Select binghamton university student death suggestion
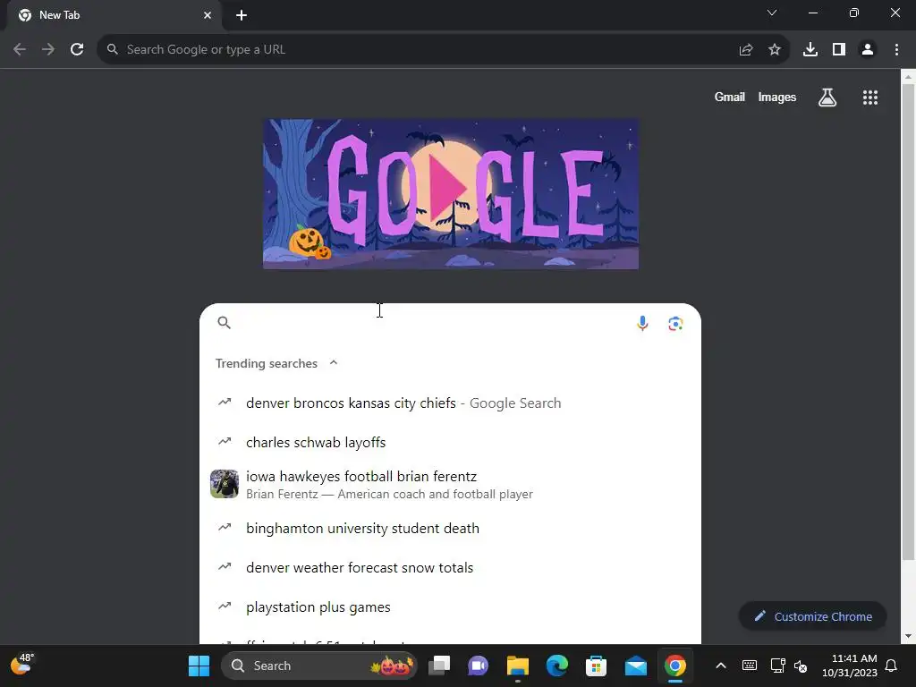 point(450,528)
